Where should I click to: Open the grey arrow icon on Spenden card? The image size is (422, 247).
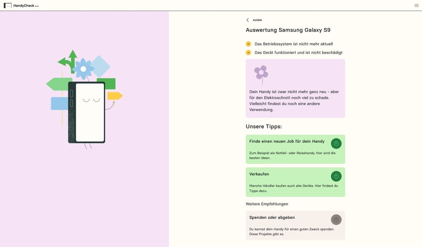click(x=336, y=219)
